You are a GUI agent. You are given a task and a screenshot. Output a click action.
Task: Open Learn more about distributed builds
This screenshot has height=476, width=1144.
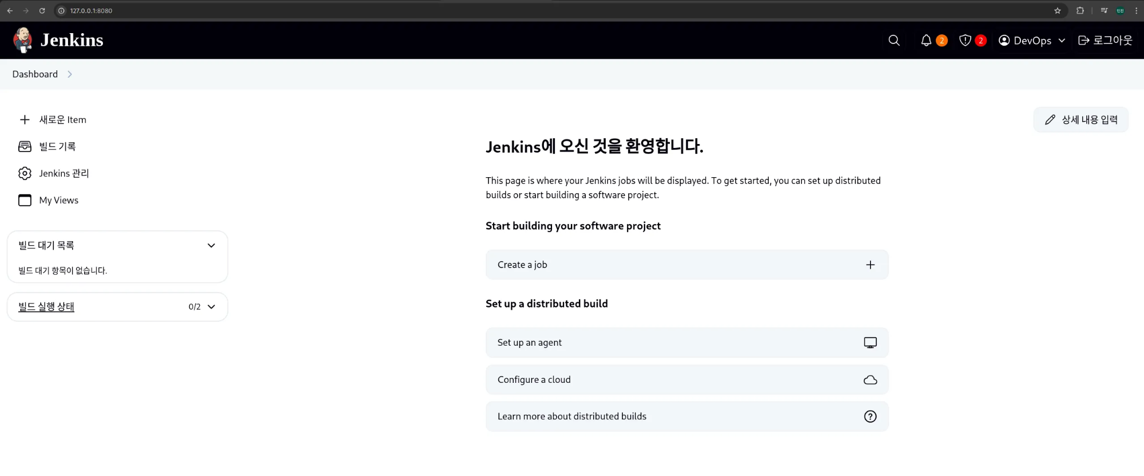(x=687, y=416)
